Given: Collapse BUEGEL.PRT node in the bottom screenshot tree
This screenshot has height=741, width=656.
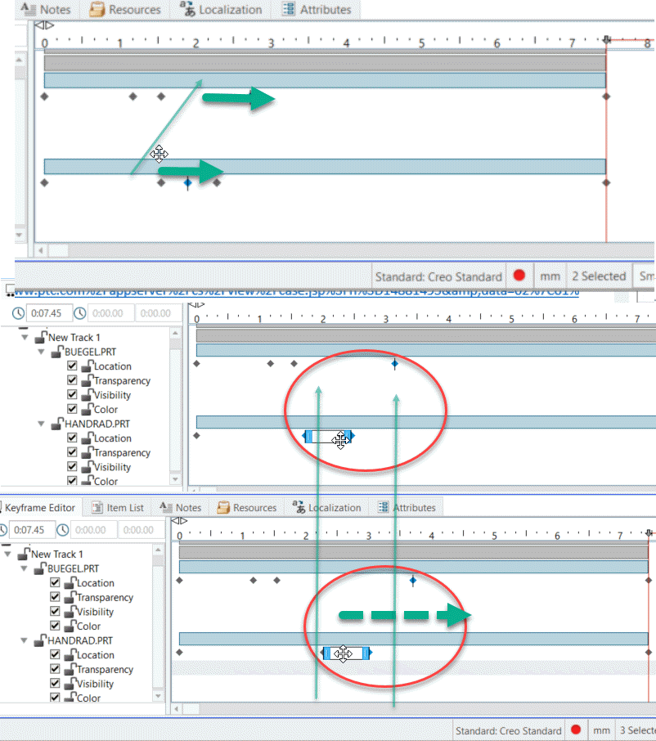Looking at the screenshot, I should [x=24, y=568].
